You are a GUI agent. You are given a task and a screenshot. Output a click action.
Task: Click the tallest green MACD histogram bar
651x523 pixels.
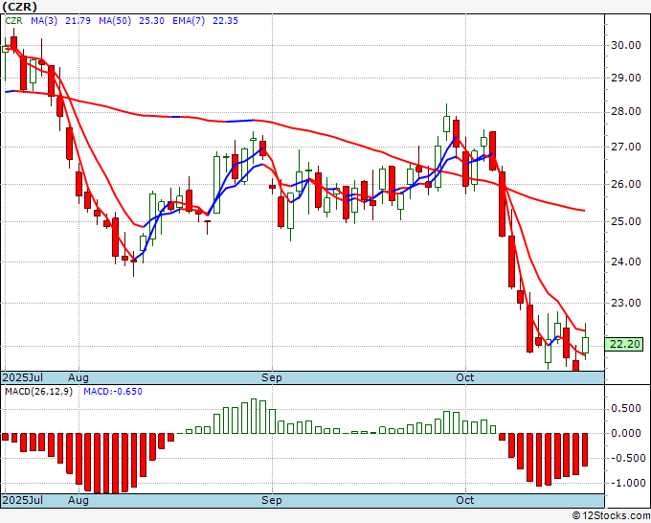[254, 417]
